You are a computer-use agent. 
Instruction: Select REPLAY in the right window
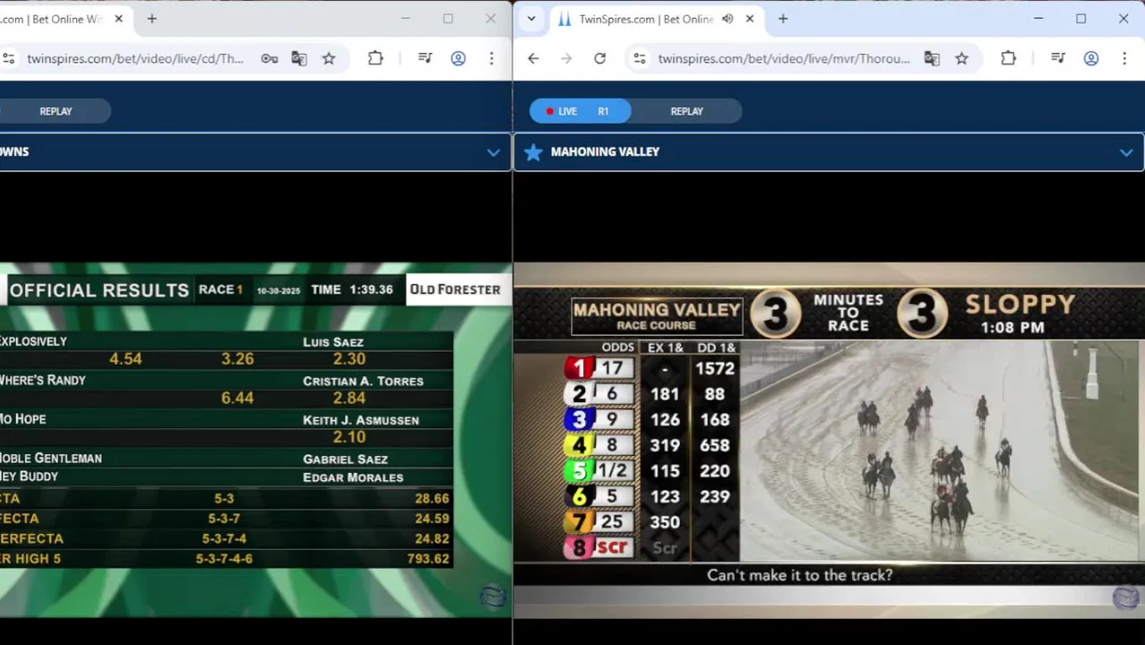(686, 111)
